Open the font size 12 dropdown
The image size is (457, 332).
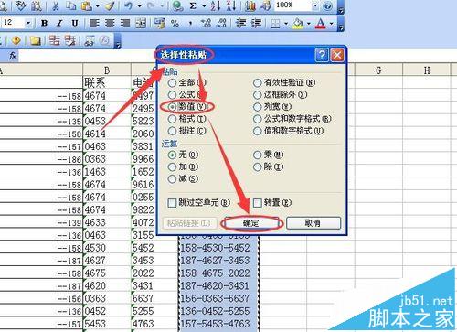pos(28,23)
